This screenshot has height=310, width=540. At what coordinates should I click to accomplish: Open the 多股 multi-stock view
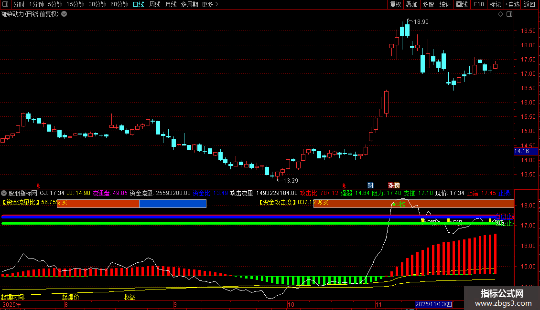pos(428,4)
